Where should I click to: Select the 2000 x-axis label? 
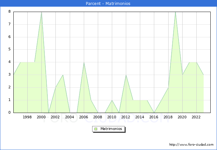coord(41,117)
